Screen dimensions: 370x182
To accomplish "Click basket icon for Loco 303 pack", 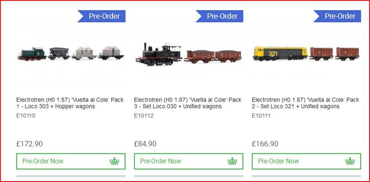I will [114, 161].
